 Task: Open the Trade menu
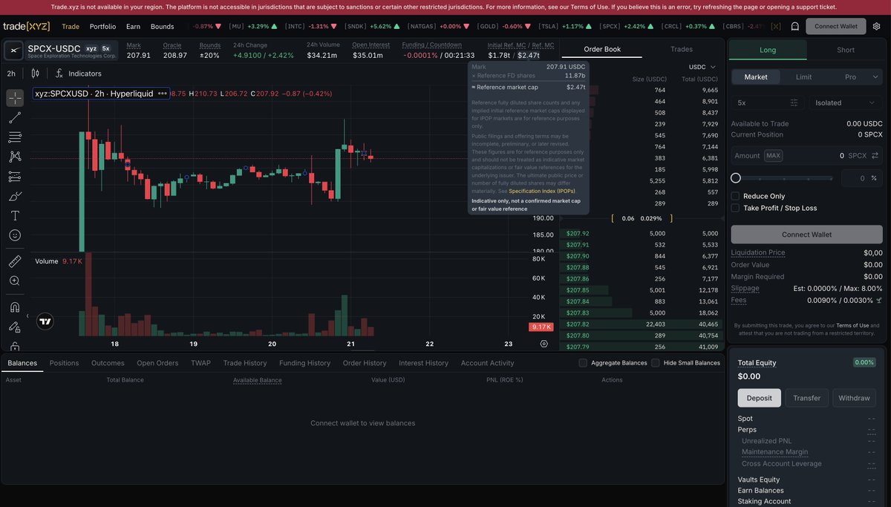71,26
